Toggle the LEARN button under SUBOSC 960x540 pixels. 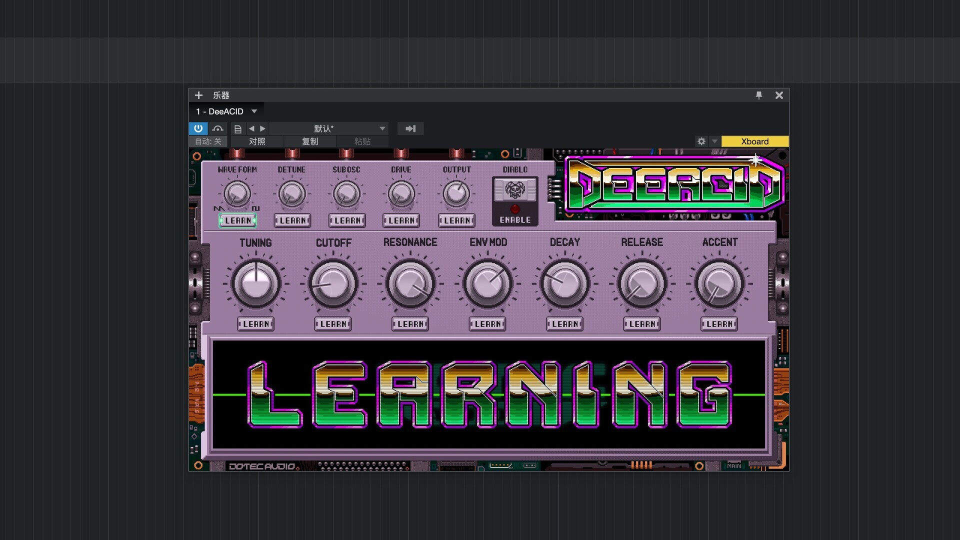(x=347, y=220)
